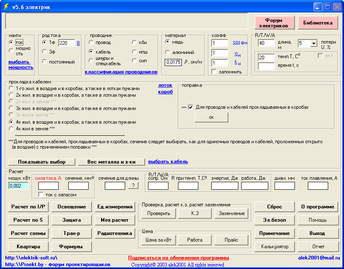The height and width of the screenshot is (269, 344).
Task: Follow the 'классификация проводников' link
Action: [x=121, y=72]
